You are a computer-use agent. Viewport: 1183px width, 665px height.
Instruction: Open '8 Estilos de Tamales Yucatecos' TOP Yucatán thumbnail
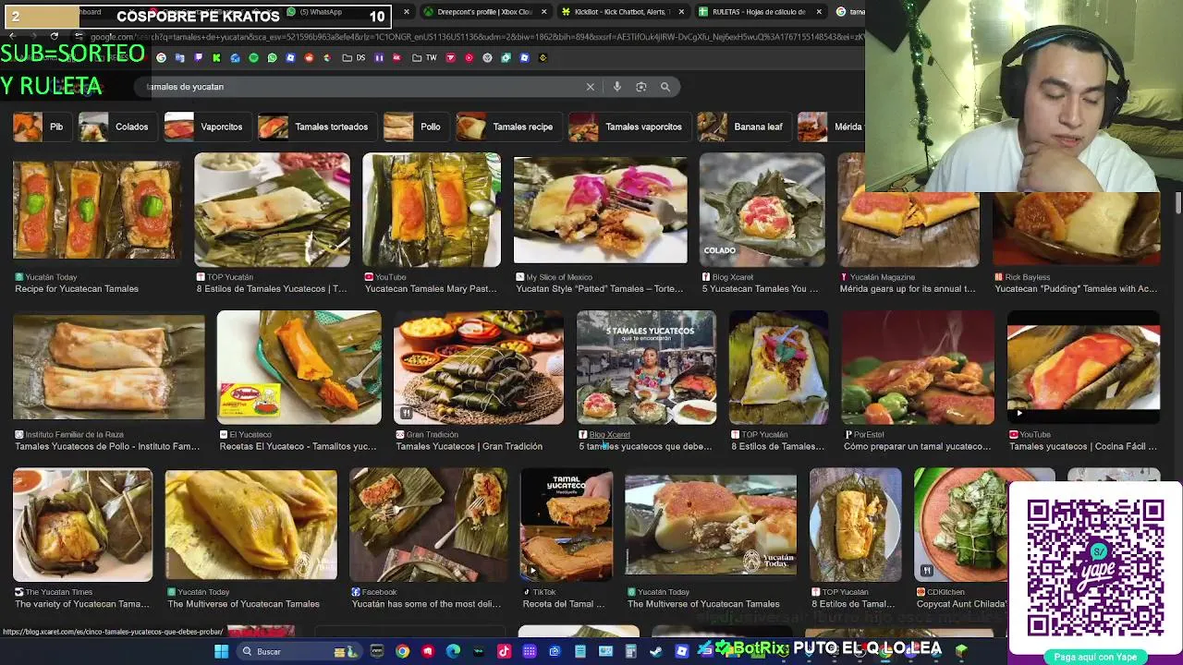coord(272,210)
